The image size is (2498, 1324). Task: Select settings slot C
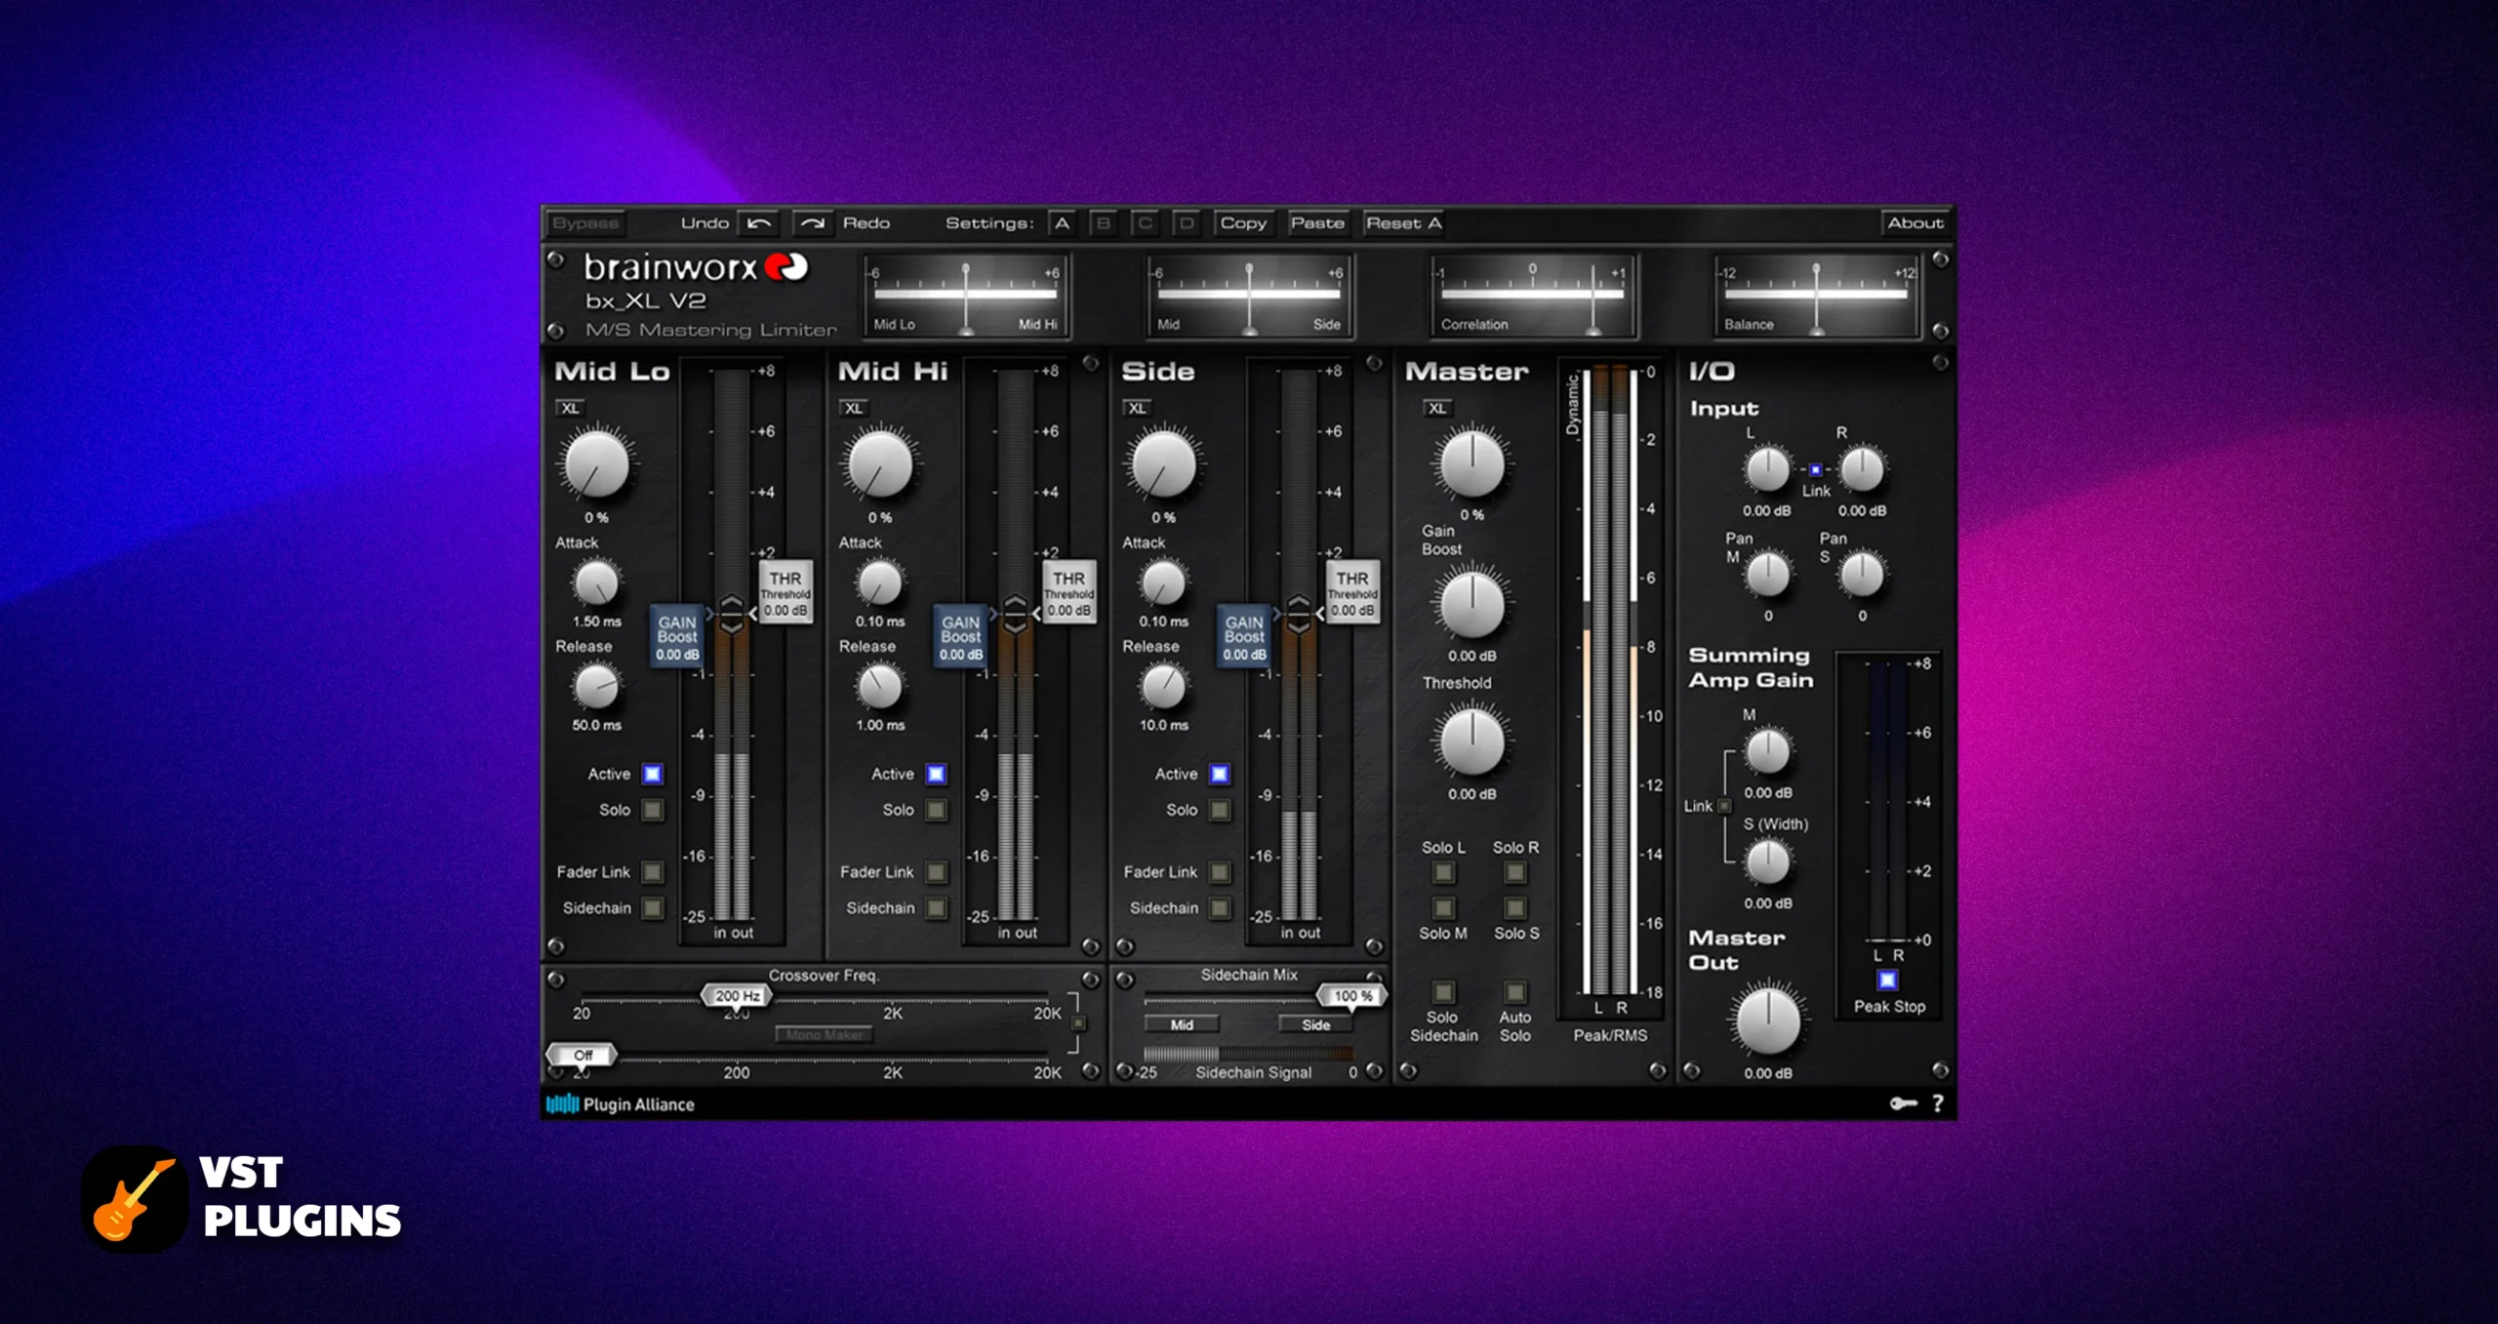click(x=1145, y=223)
